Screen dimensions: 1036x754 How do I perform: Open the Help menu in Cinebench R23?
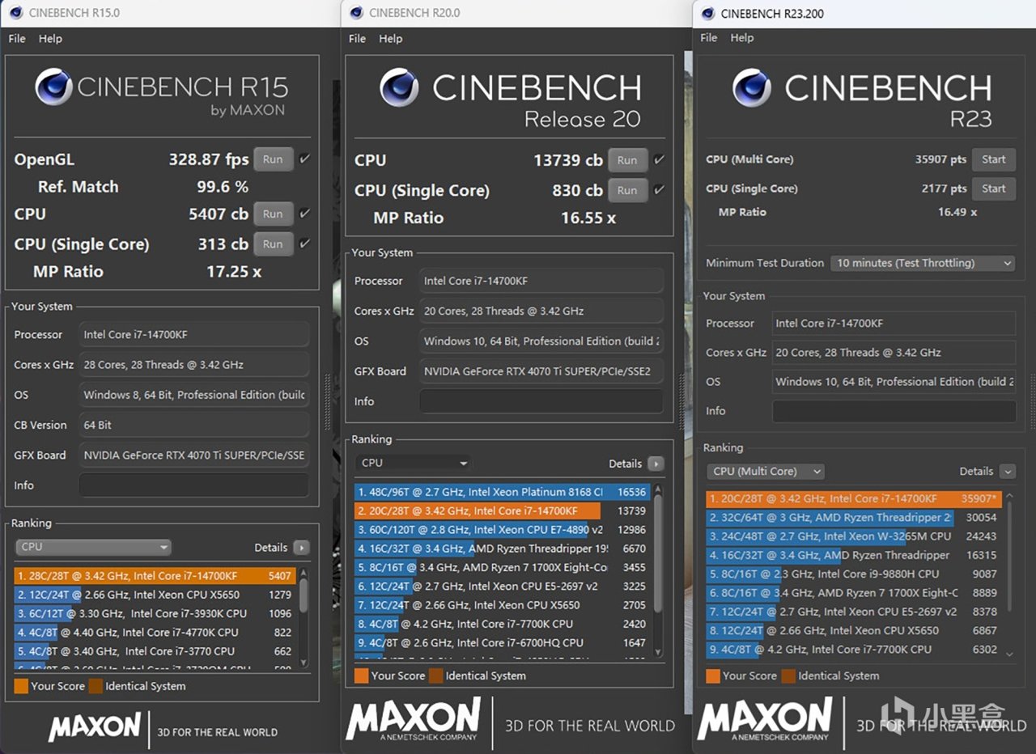[x=742, y=38]
